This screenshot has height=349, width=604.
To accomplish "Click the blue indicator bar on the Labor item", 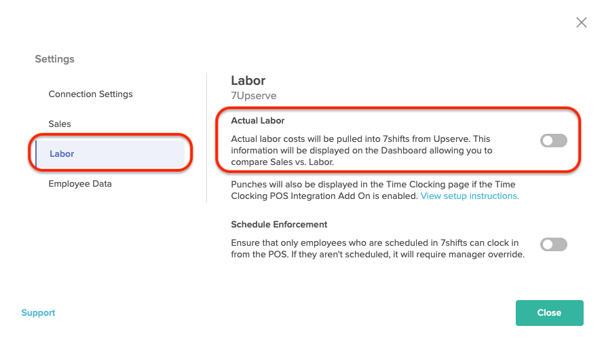I will coord(36,153).
